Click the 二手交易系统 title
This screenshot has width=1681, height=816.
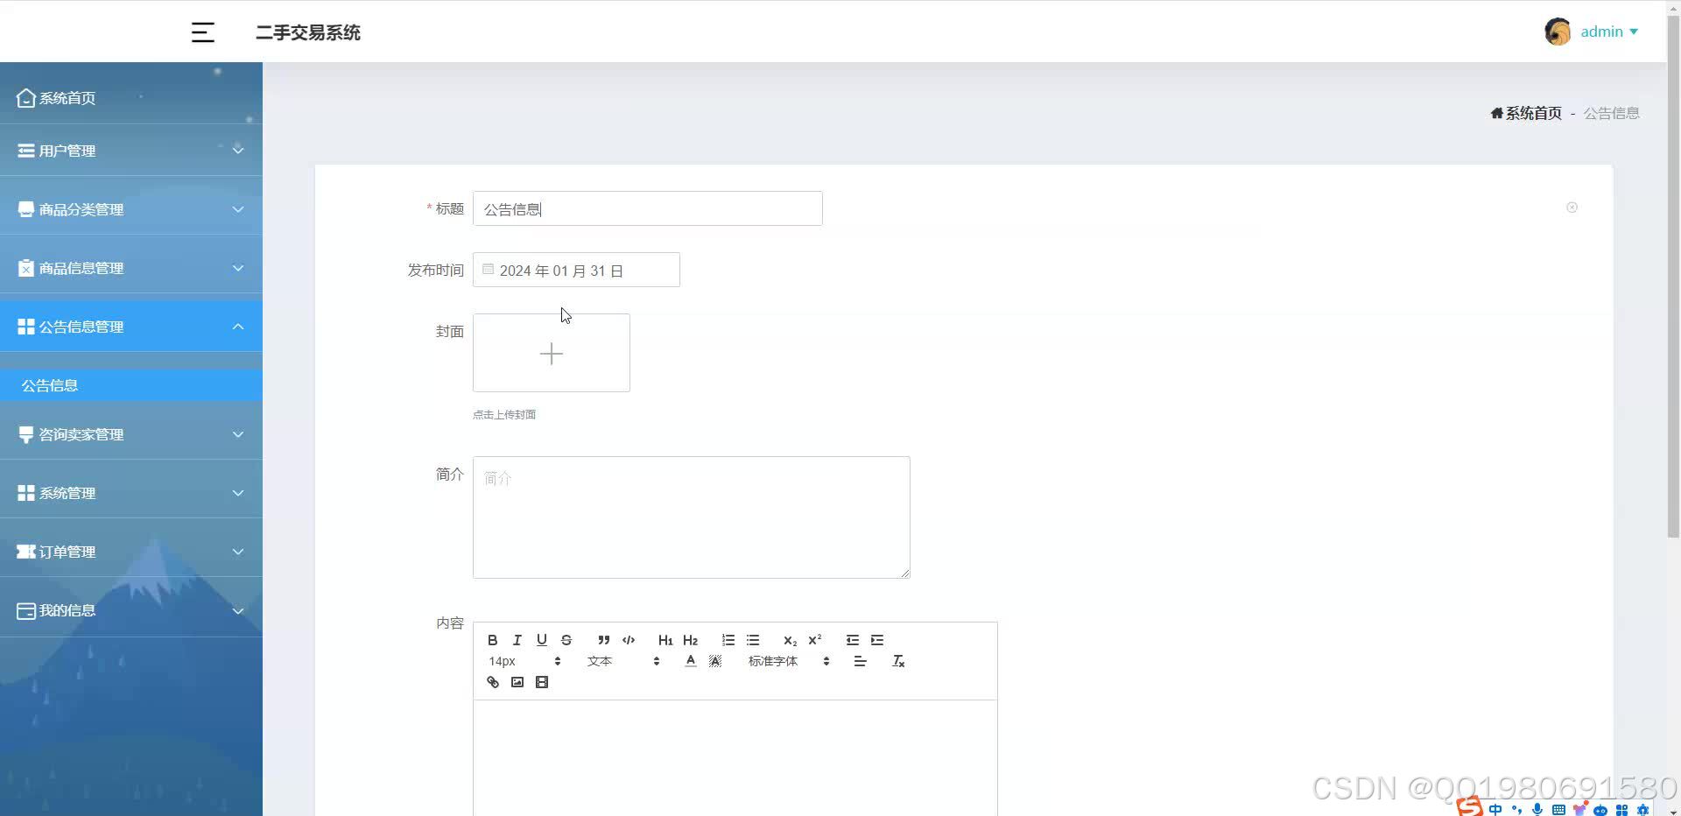(308, 32)
